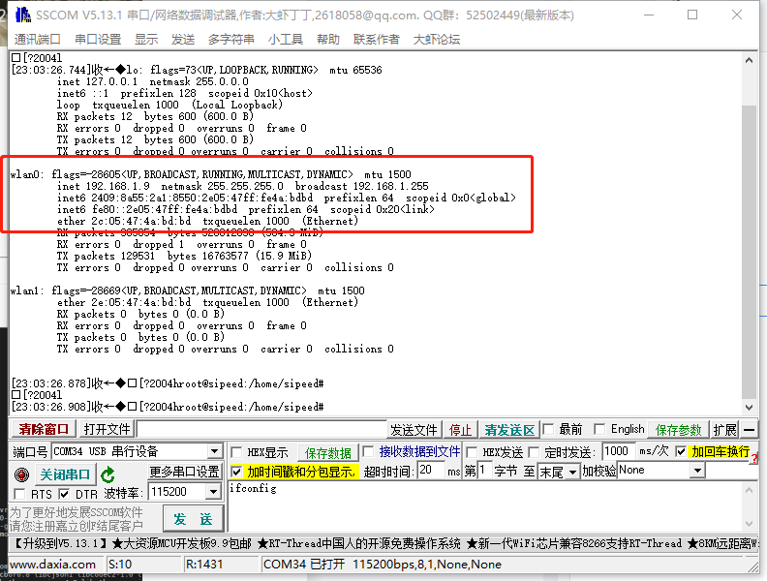Click the vertical scrollbar of the receive window
The width and height of the screenshot is (767, 581).
coord(749,242)
